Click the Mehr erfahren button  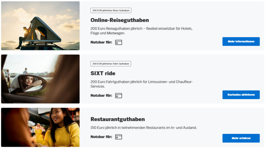coord(241,138)
